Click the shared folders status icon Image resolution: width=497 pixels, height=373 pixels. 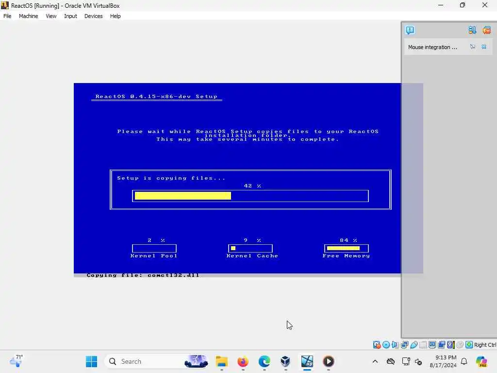coord(423,345)
